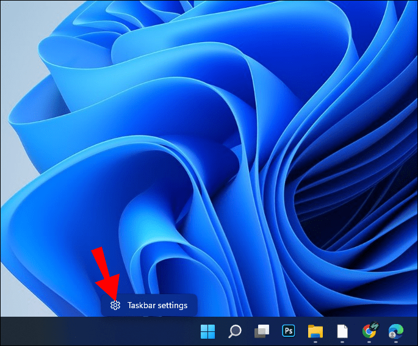Image resolution: width=418 pixels, height=346 pixels.
Task: Click the overlapping squares Task View button
Action: [x=262, y=331]
